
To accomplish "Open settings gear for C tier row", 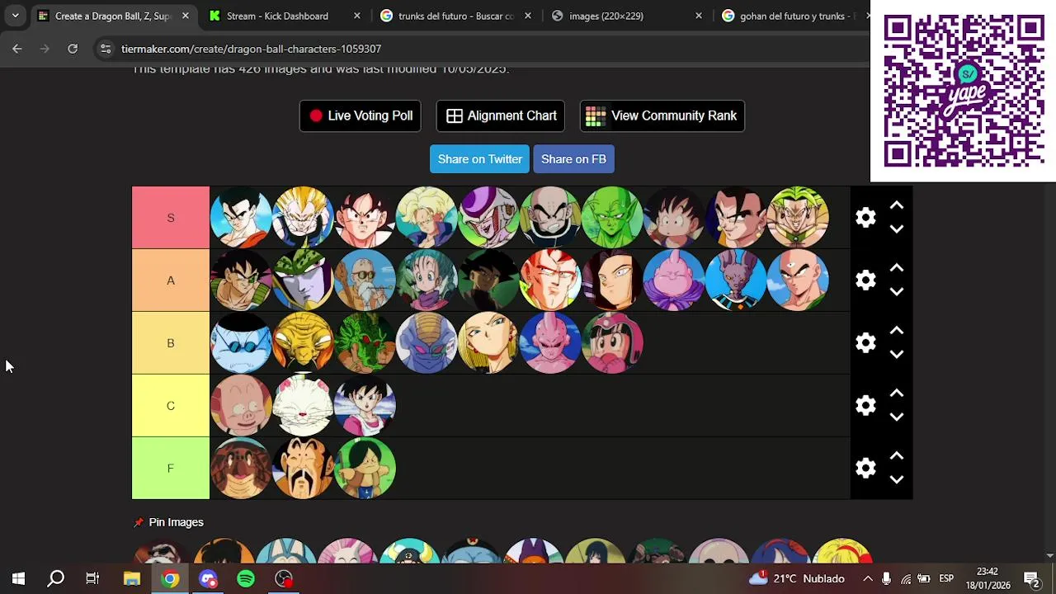I will 865,406.
